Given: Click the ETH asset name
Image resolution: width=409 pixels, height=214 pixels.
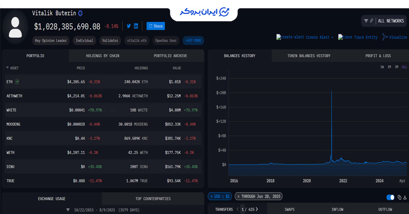Looking at the screenshot, I should (x=10, y=82).
